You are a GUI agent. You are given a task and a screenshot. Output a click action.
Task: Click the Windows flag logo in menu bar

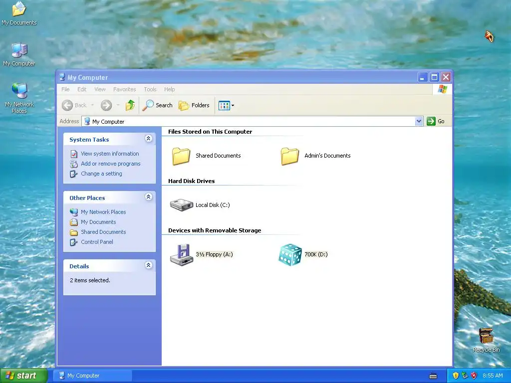point(442,89)
